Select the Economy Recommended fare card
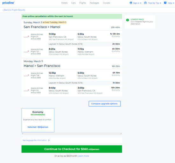The width and height of the screenshot is (175, 163). click(x=38, y=120)
